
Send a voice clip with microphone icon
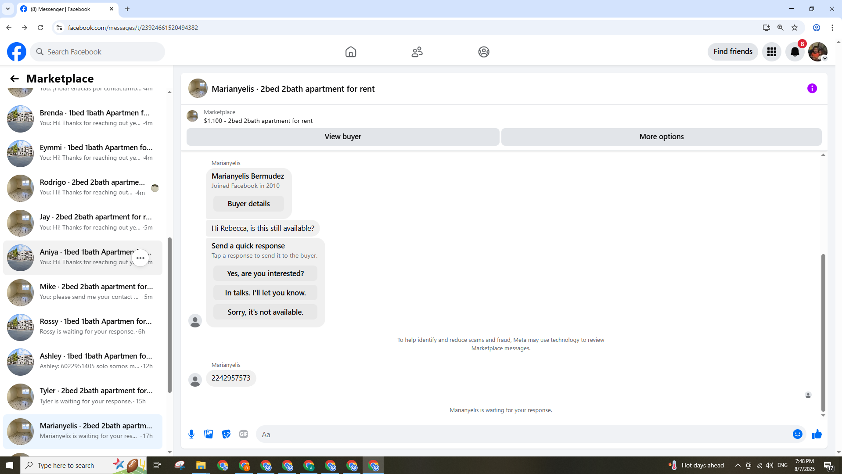191,434
